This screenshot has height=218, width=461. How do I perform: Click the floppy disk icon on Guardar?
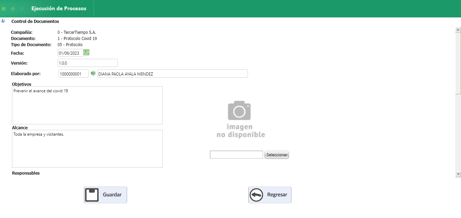pos(92,195)
